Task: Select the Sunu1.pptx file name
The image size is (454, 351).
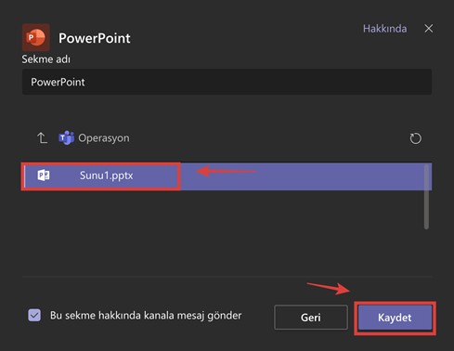Action: (107, 175)
